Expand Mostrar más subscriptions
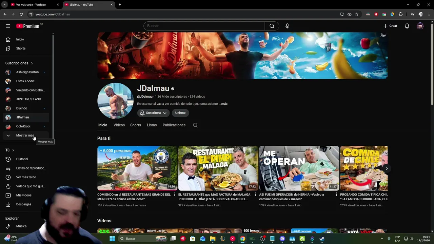 pos(26,135)
